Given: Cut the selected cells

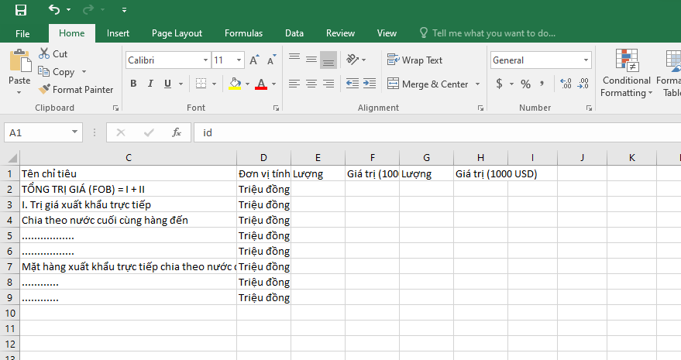Looking at the screenshot, I should [x=53, y=54].
